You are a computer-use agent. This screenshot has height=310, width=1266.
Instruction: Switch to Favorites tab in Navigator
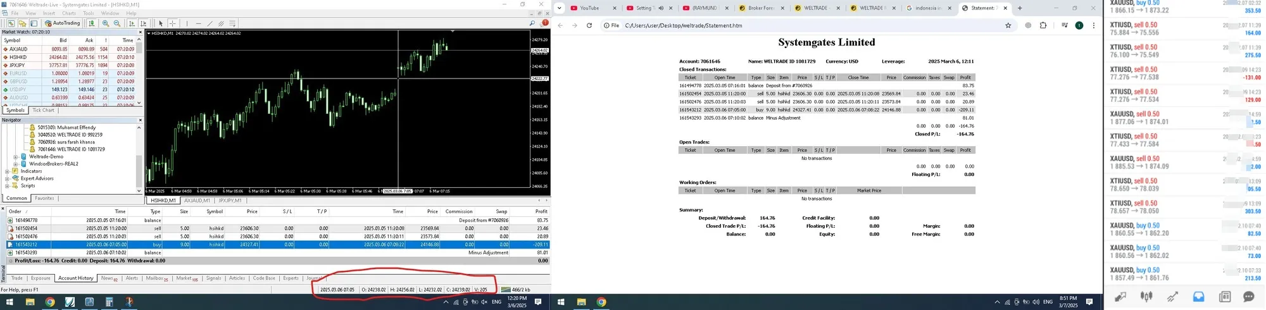pyautogui.click(x=44, y=198)
